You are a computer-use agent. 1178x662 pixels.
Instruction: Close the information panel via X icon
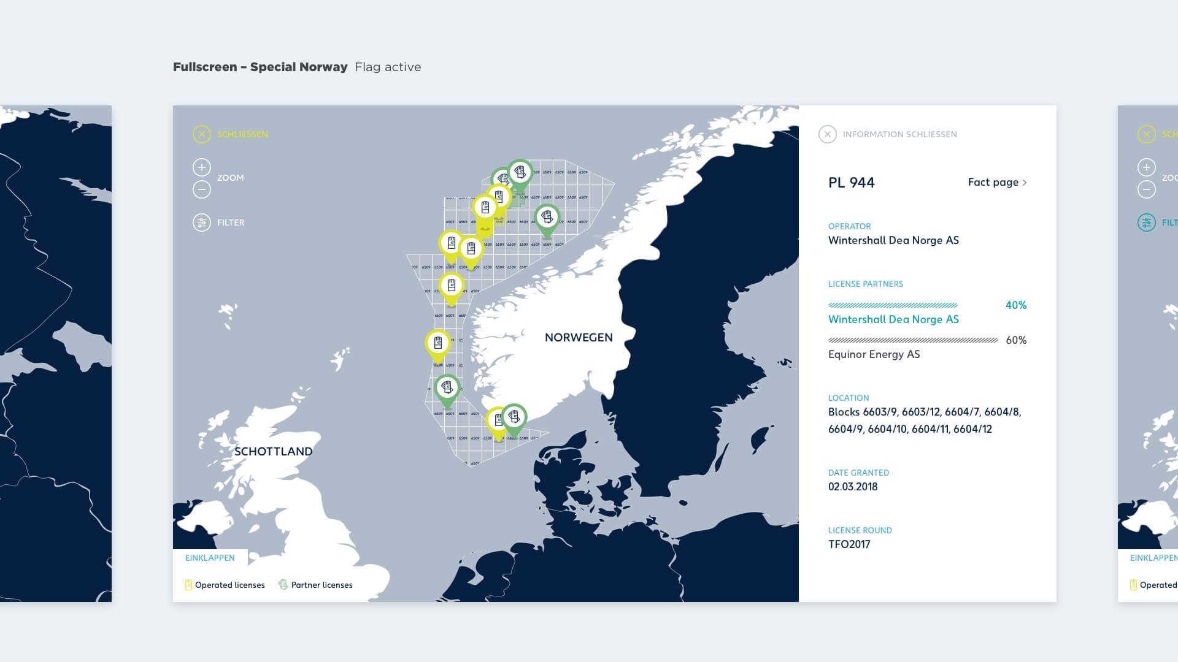(828, 134)
